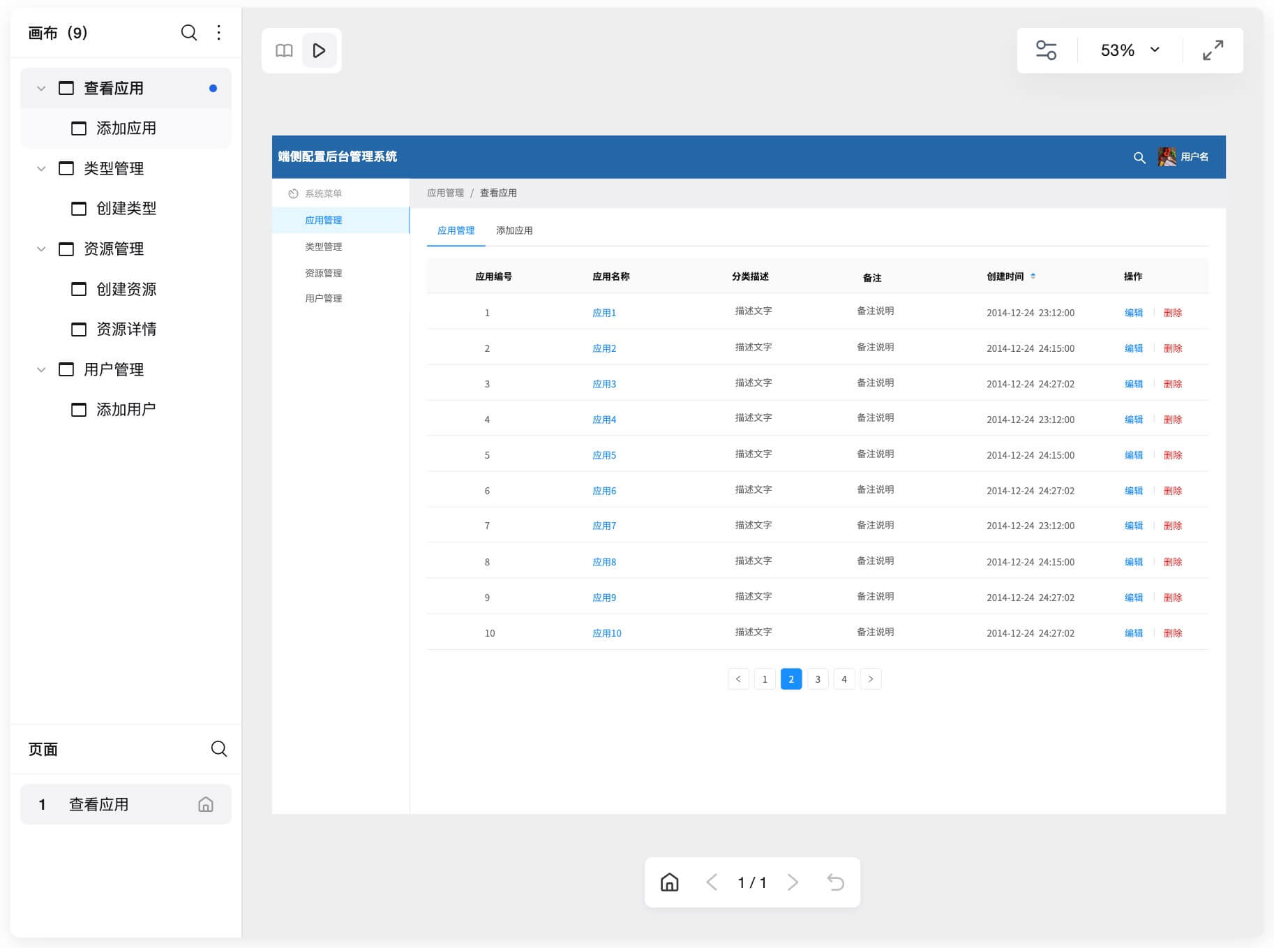
Task: Click 编辑 in the 应用2 row
Action: coord(1134,348)
